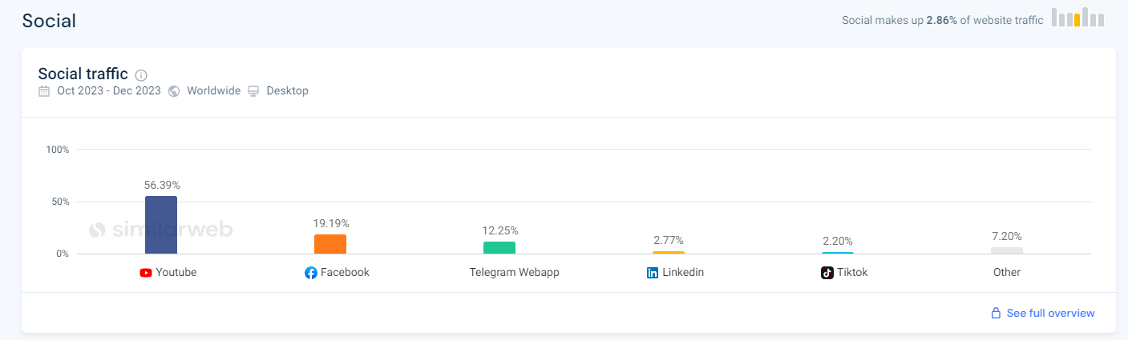The height and width of the screenshot is (340, 1128).
Task: Click the blue YouTube bar in the chart
Action: [161, 225]
